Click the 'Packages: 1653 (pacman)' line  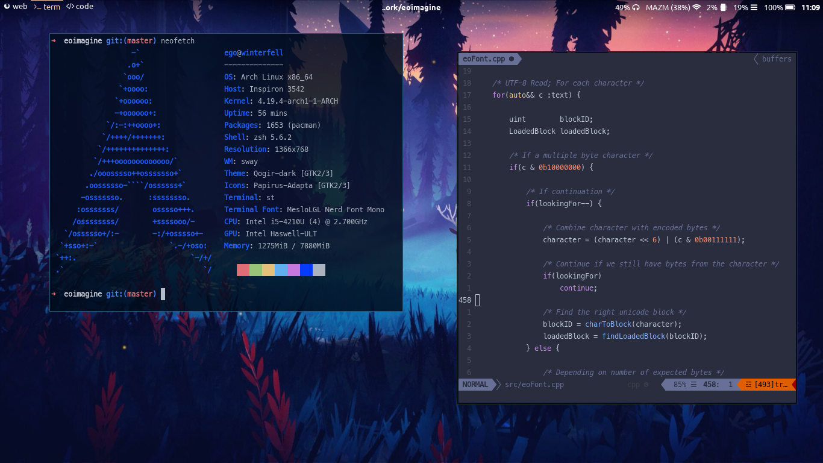click(272, 125)
